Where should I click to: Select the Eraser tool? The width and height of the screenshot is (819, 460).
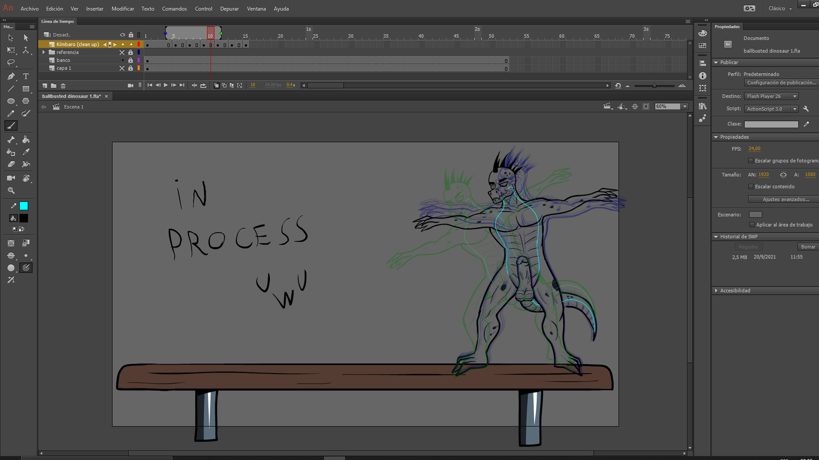11,164
